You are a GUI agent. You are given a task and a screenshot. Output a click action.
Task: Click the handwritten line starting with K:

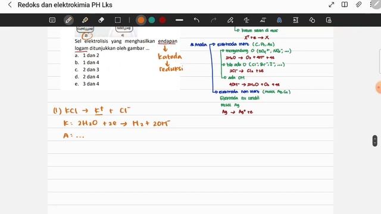117,123
